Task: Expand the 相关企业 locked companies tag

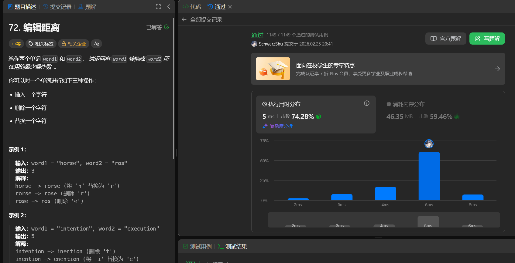Action: click(x=74, y=44)
